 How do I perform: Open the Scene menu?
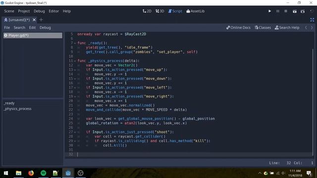pos(9,11)
